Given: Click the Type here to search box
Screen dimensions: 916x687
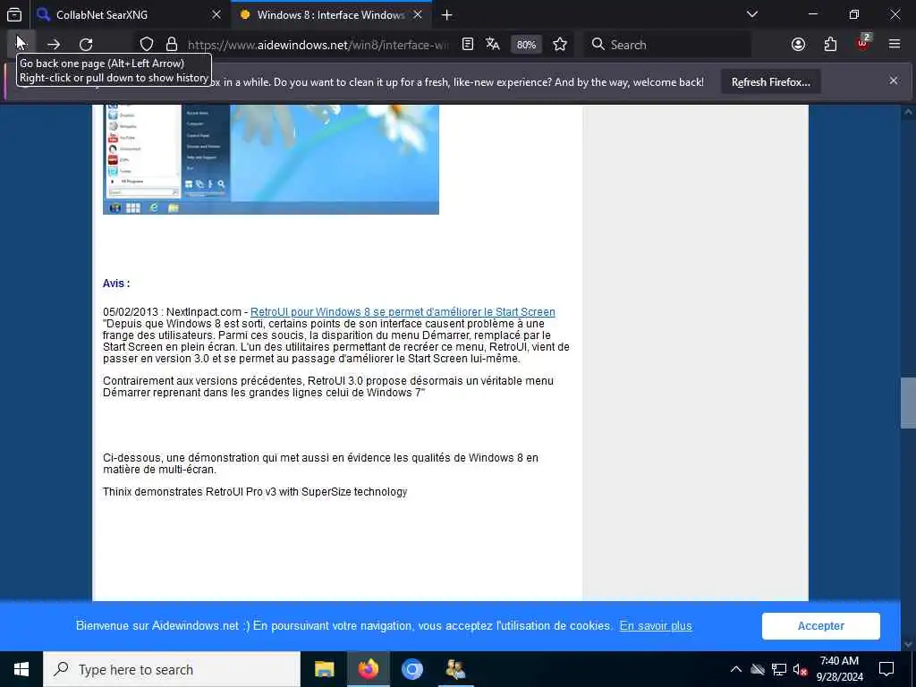Looking at the screenshot, I should click(172, 669).
